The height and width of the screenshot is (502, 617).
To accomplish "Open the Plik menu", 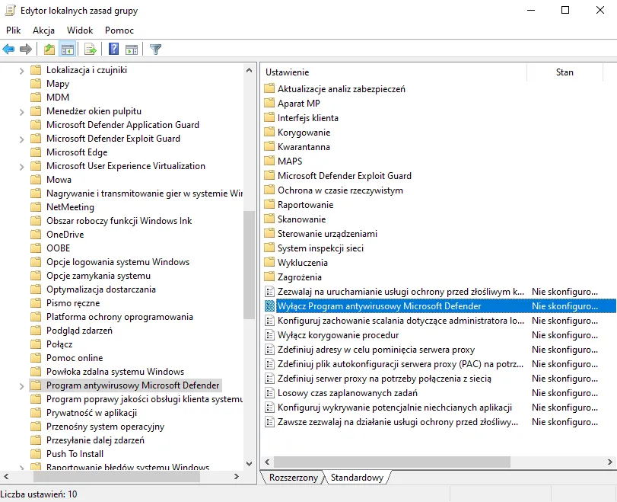I will [14, 30].
